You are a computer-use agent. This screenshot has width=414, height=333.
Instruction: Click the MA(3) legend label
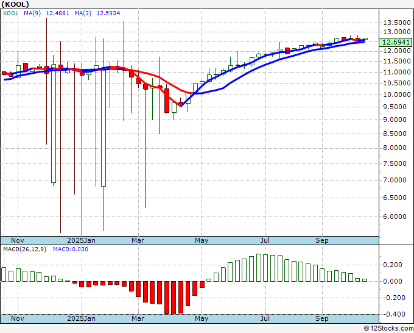(x=83, y=13)
